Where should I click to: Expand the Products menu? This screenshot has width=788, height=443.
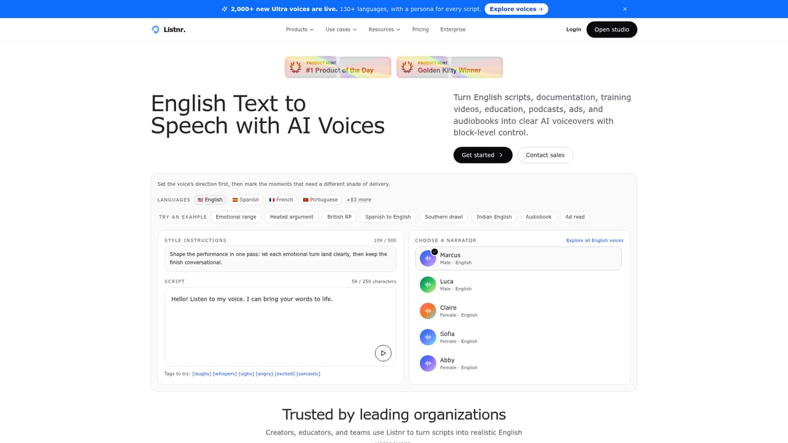click(x=300, y=30)
